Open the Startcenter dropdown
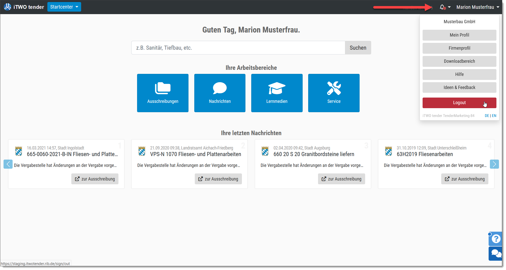Screen dimensions: 506x270 point(64,7)
